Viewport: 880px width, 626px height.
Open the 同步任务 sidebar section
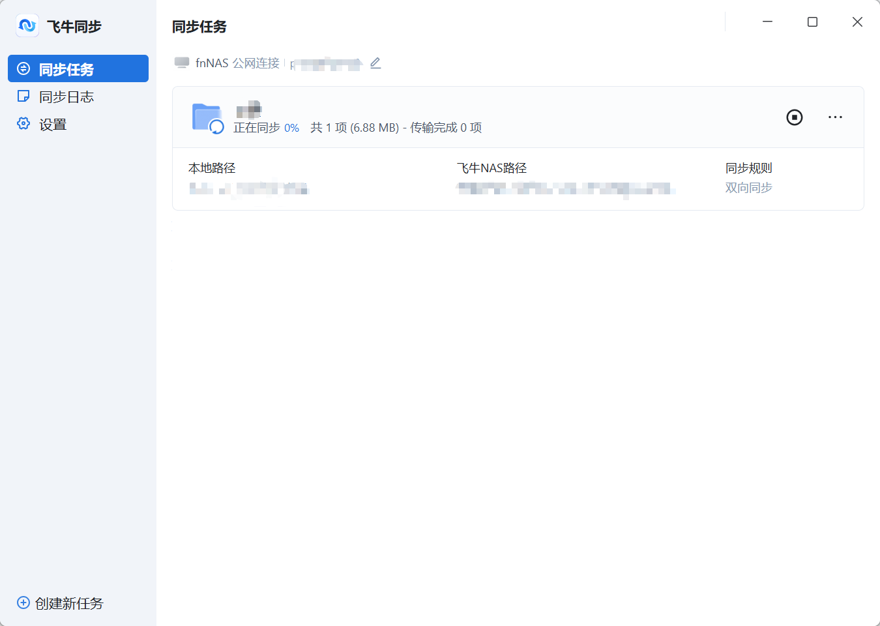click(78, 68)
